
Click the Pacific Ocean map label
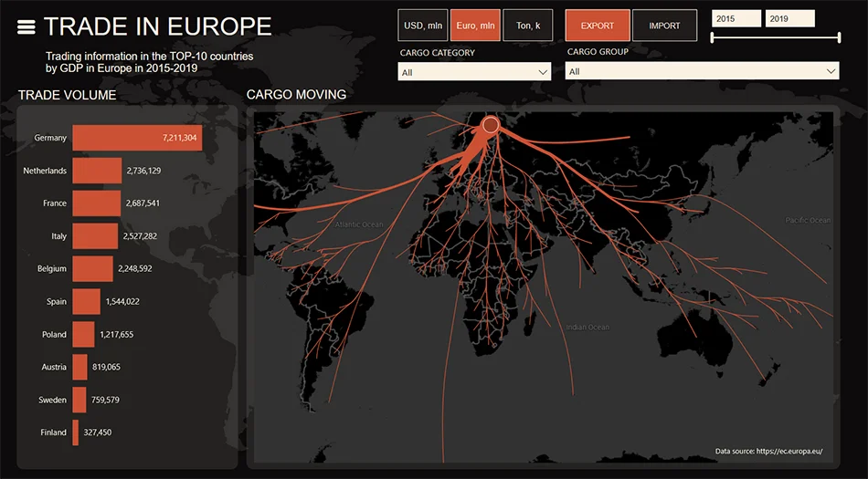[808, 220]
